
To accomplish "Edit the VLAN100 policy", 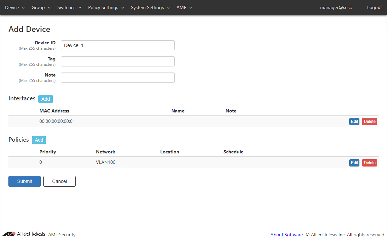I will coord(354,163).
